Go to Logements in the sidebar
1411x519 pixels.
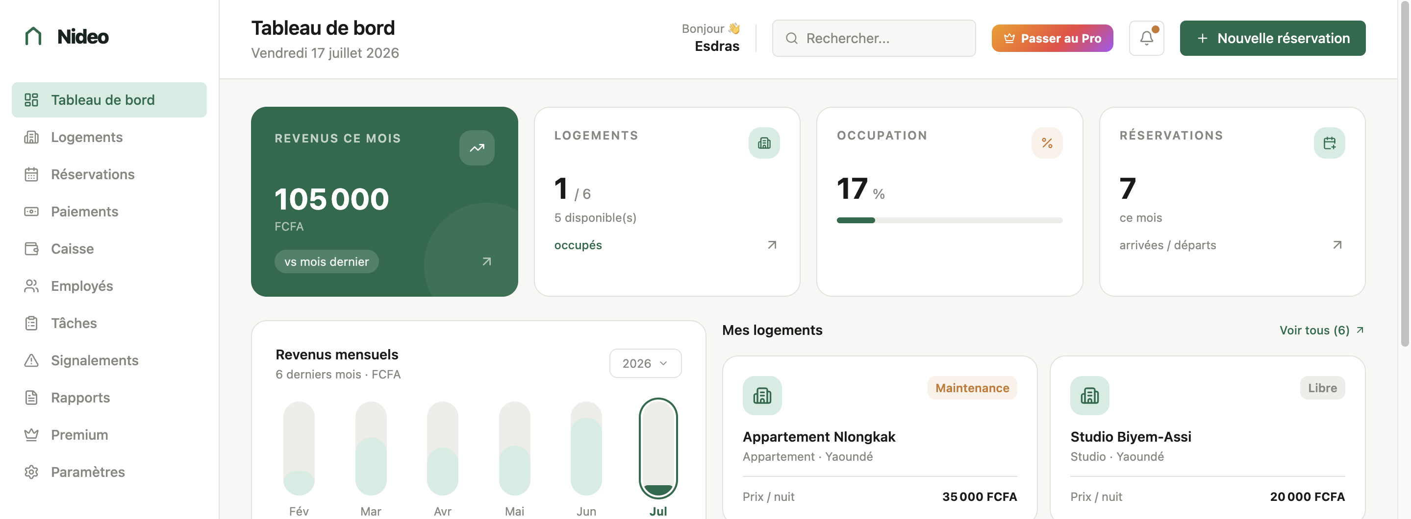tap(109, 137)
